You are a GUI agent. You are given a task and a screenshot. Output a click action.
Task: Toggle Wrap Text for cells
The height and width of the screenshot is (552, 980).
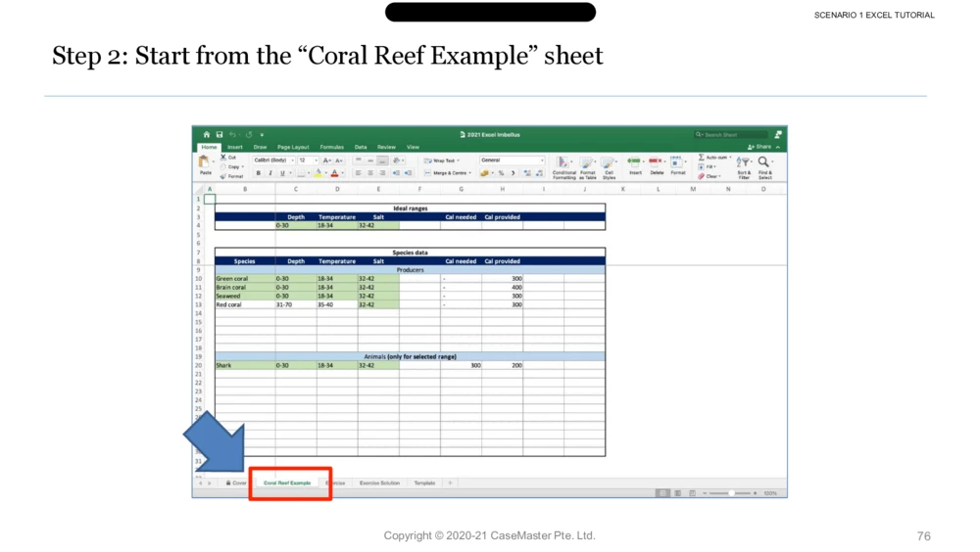click(442, 161)
